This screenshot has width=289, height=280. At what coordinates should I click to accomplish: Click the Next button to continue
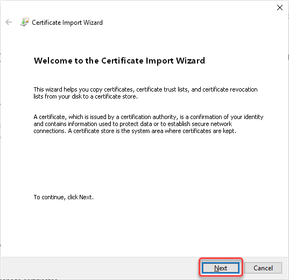pos(221,268)
